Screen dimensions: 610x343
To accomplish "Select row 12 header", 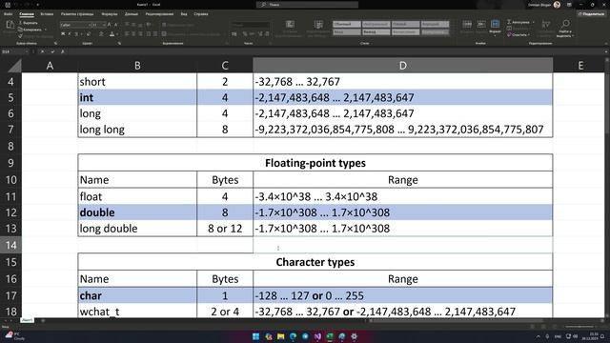I will tap(10, 212).
